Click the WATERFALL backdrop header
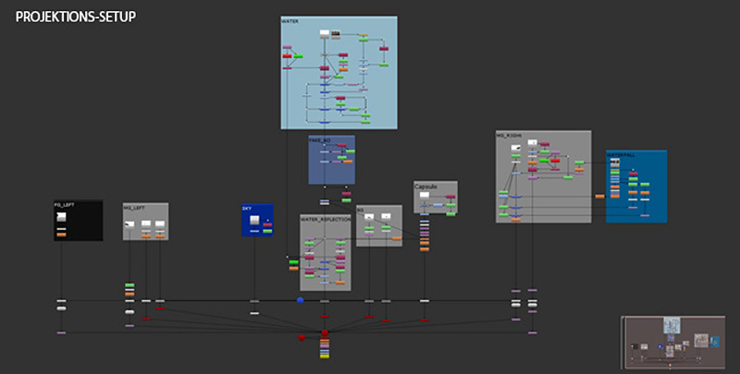Viewport: 740px width, 374px height. 621,154
